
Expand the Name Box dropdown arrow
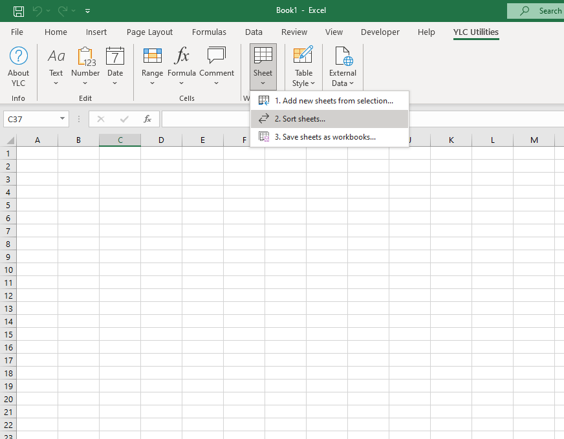click(62, 119)
